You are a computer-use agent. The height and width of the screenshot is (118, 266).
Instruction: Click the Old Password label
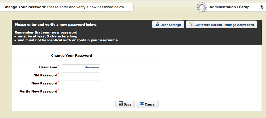point(45,75)
